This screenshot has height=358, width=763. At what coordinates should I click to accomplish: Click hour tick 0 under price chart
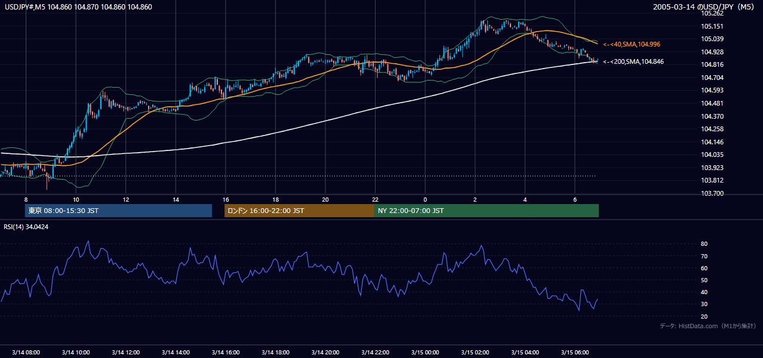425,199
